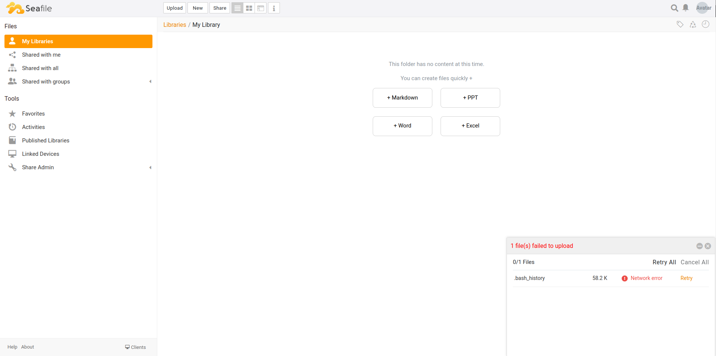Open search with the magnifier icon
This screenshot has width=716, height=356.
pos(675,8)
